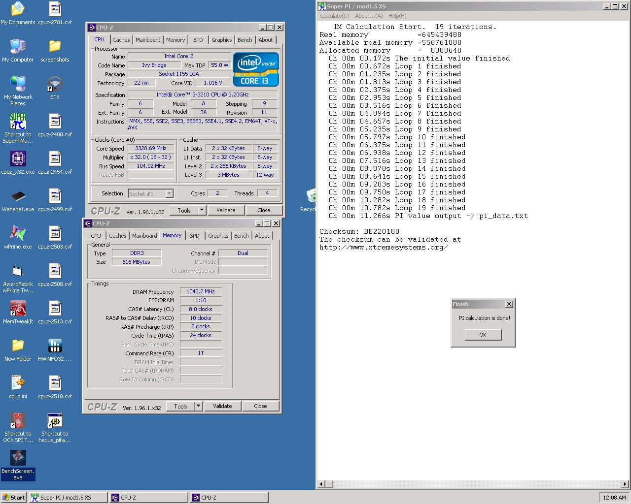The image size is (631, 504).
Task: Launch BenchScreen.exe desktop icon
Action: (18, 465)
